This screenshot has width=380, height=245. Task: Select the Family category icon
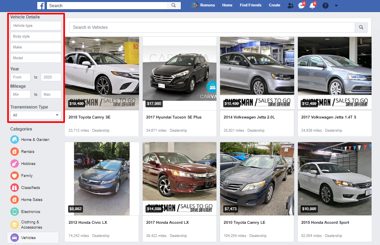coord(14,175)
